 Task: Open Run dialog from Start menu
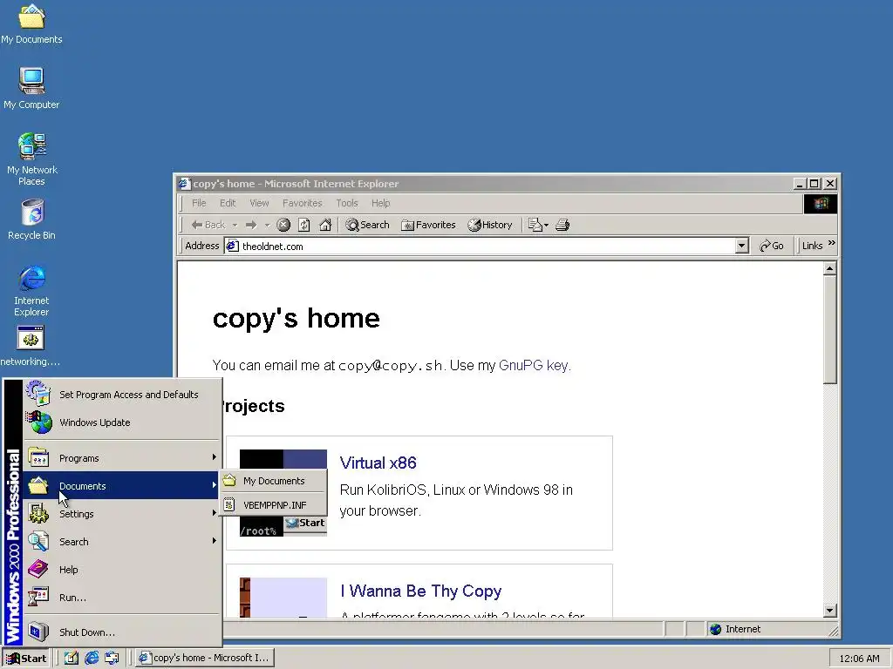121,598
